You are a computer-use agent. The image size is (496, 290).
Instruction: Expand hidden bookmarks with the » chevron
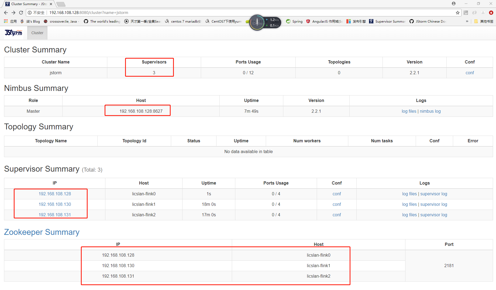(x=467, y=21)
